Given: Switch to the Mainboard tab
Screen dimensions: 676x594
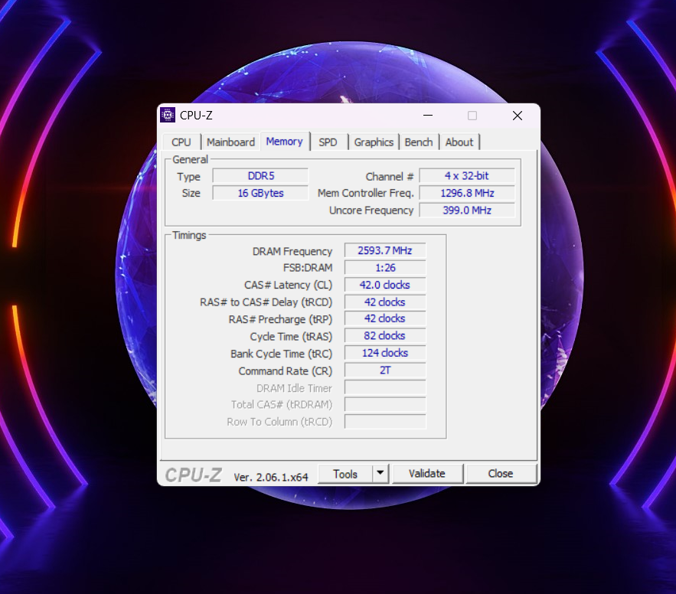Looking at the screenshot, I should click(x=230, y=142).
